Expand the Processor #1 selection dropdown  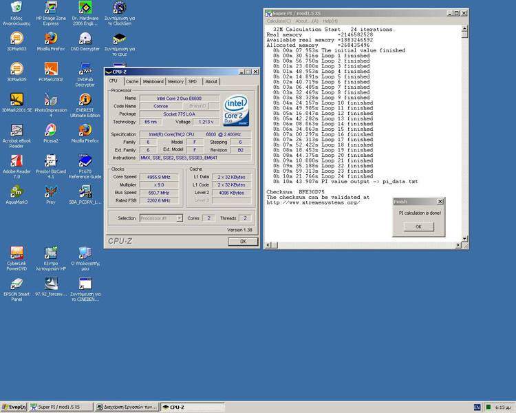pos(179,218)
